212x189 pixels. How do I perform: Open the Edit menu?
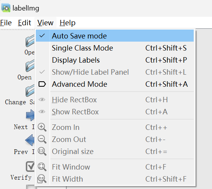click(x=25, y=23)
